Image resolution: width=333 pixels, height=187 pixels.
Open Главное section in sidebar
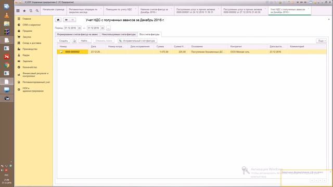27,19
